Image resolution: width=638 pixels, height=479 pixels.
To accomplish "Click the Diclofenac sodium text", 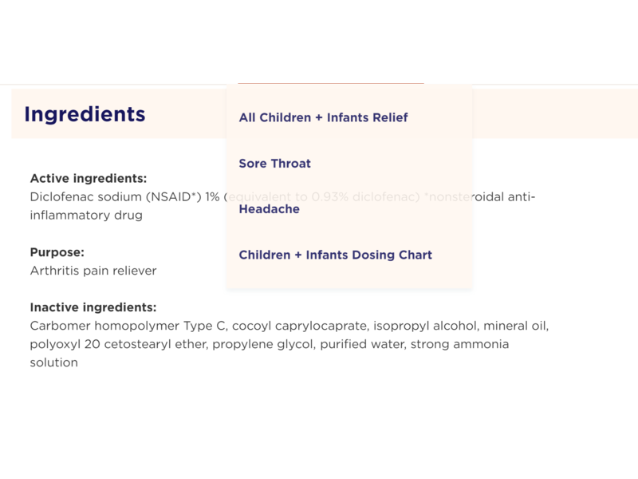I will tap(75, 197).
